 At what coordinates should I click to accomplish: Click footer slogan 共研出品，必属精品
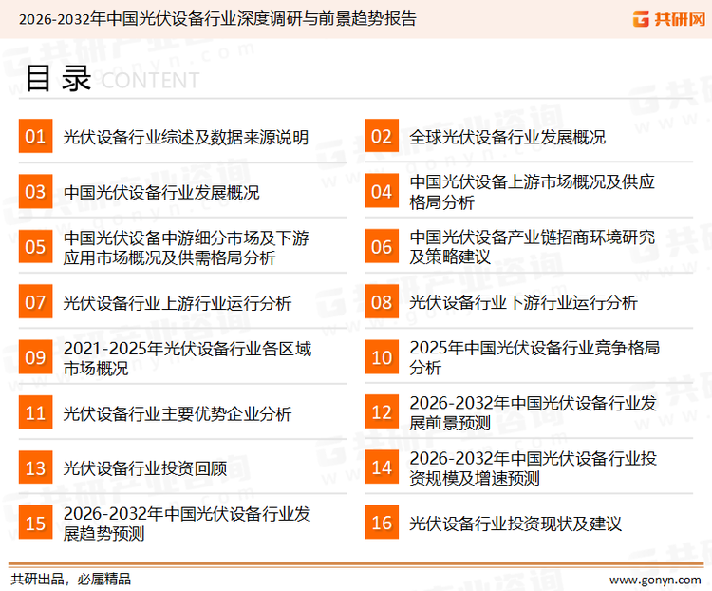coord(71,580)
